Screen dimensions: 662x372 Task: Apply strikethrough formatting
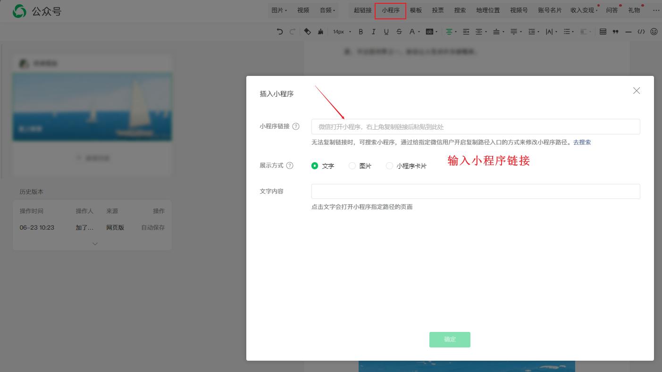click(399, 32)
